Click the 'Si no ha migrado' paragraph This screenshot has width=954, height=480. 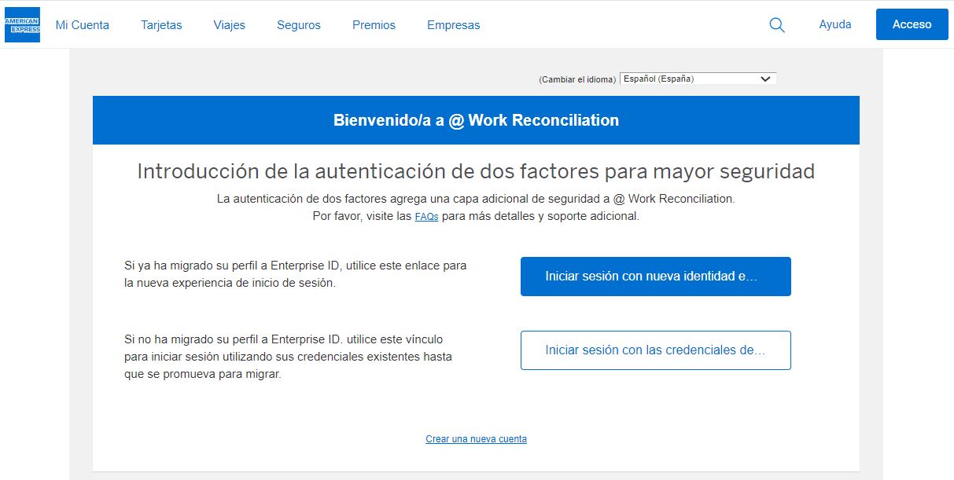click(288, 357)
